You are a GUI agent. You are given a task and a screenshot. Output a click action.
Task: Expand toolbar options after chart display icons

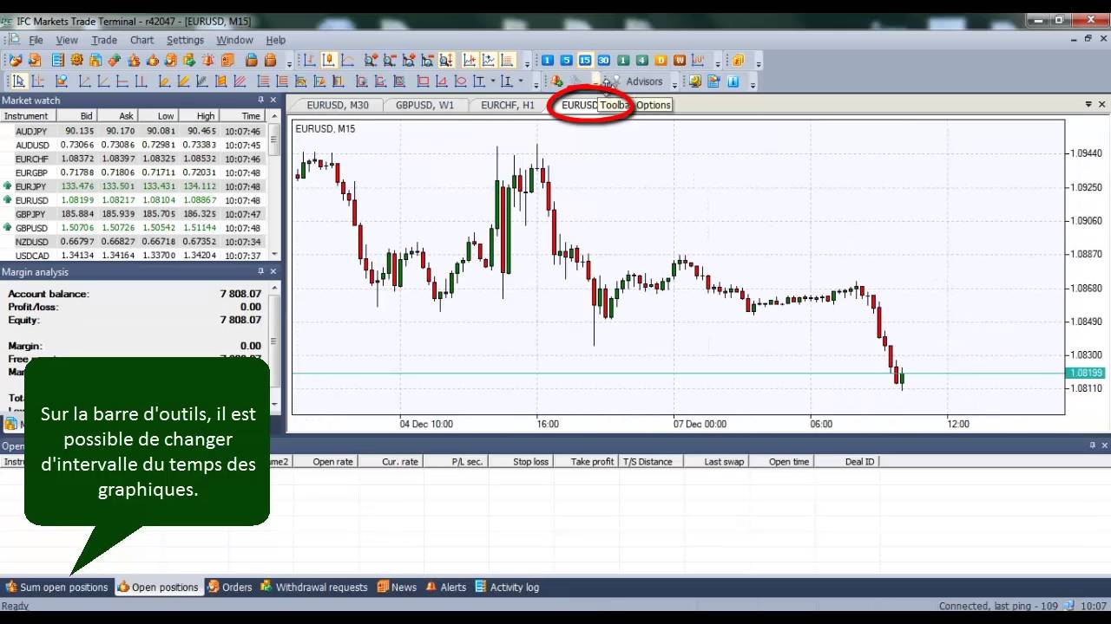[x=527, y=63]
